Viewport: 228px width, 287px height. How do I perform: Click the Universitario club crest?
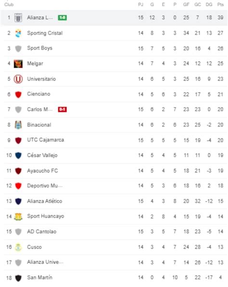point(18,79)
